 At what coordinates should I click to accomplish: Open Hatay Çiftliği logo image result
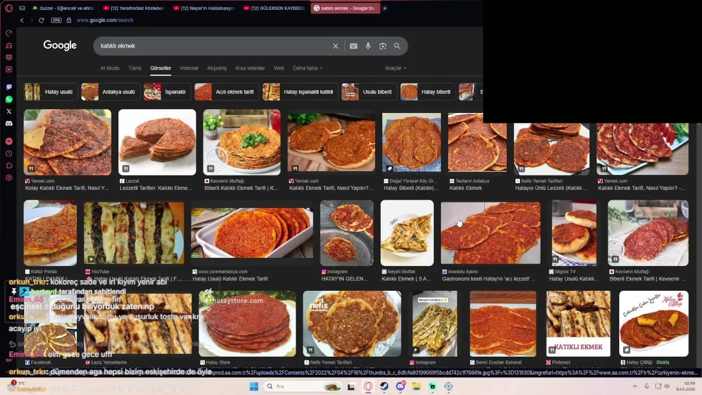click(654, 324)
